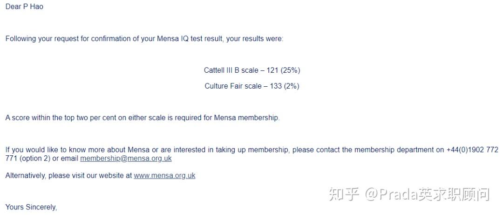The image size is (503, 215).
Task: Click the "Following your request" opening sentence
Action: pyautogui.click(x=47, y=39)
